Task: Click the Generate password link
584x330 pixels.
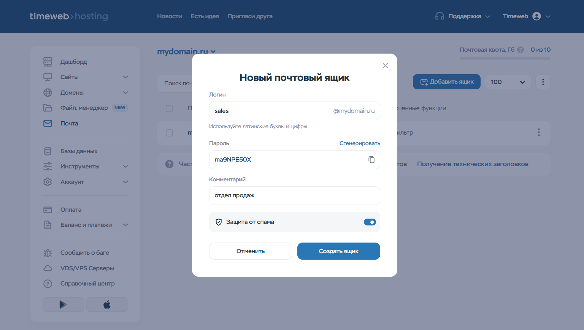Action: point(359,143)
